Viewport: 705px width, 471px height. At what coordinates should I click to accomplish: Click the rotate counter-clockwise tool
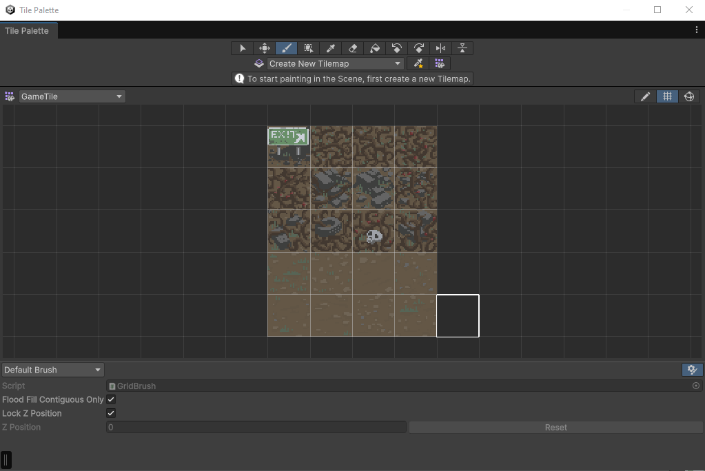tap(396, 48)
